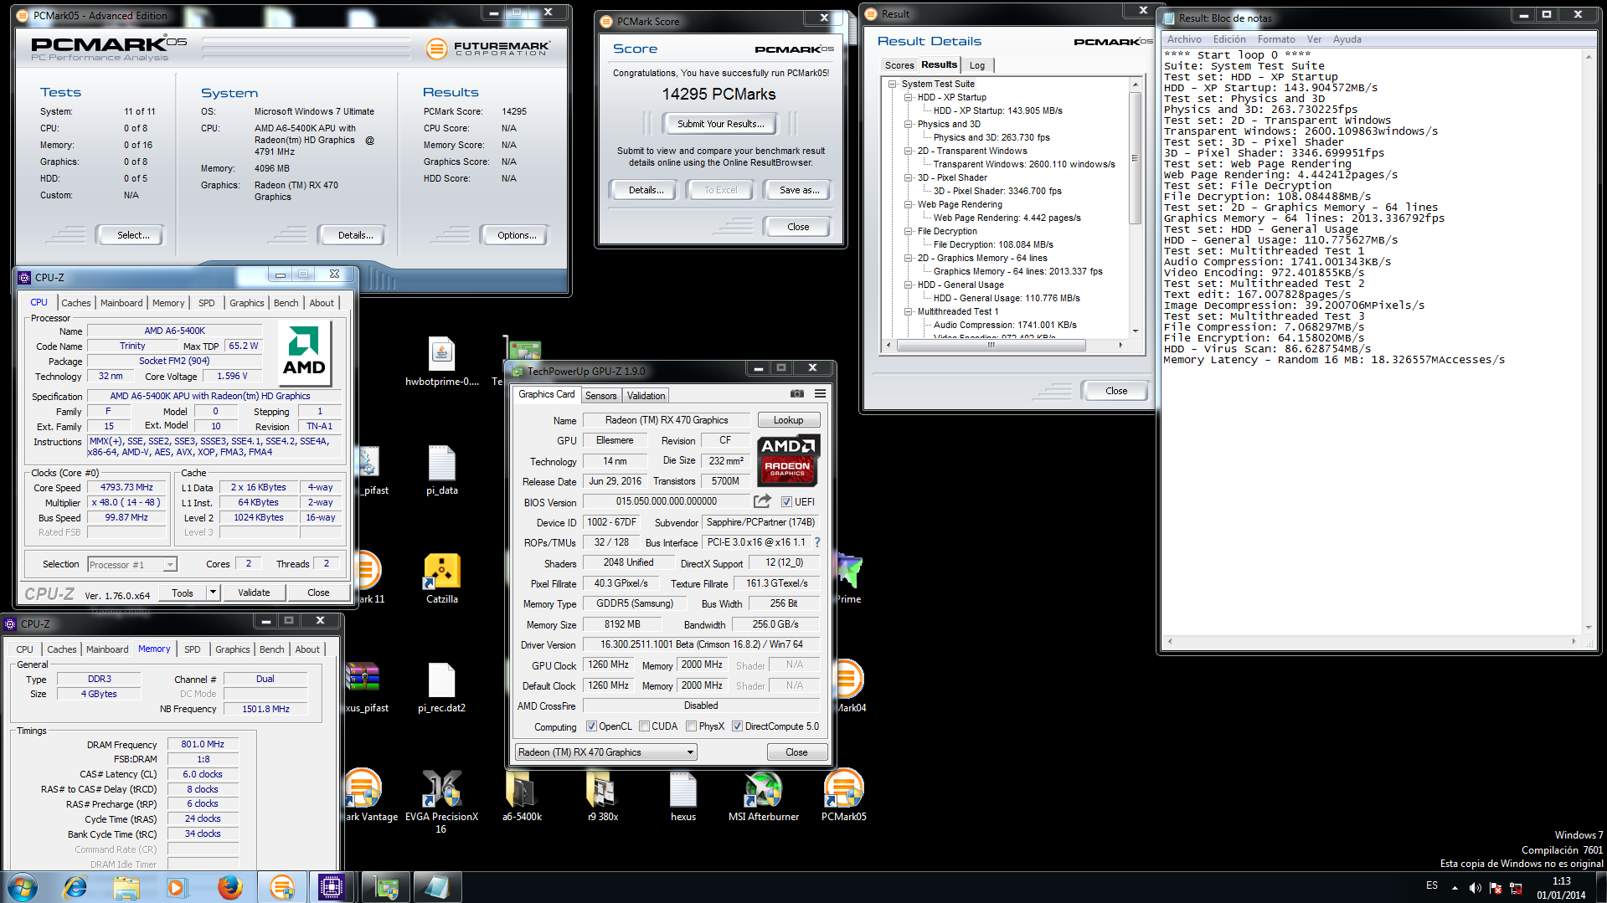Switch to the Validation tab in GPU-Z
Image resolution: width=1607 pixels, height=903 pixels.
coord(646,396)
